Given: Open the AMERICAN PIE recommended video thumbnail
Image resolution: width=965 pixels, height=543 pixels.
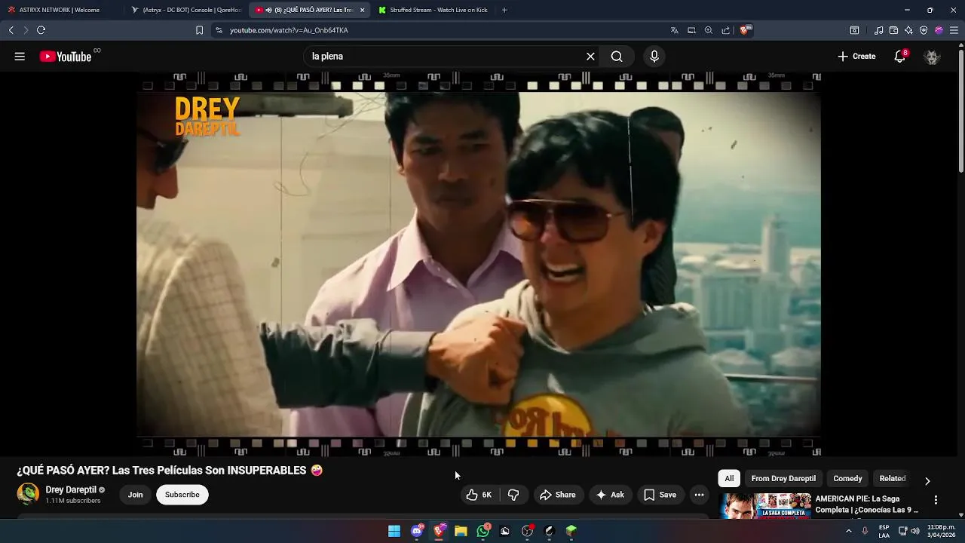Looking at the screenshot, I should 765,506.
